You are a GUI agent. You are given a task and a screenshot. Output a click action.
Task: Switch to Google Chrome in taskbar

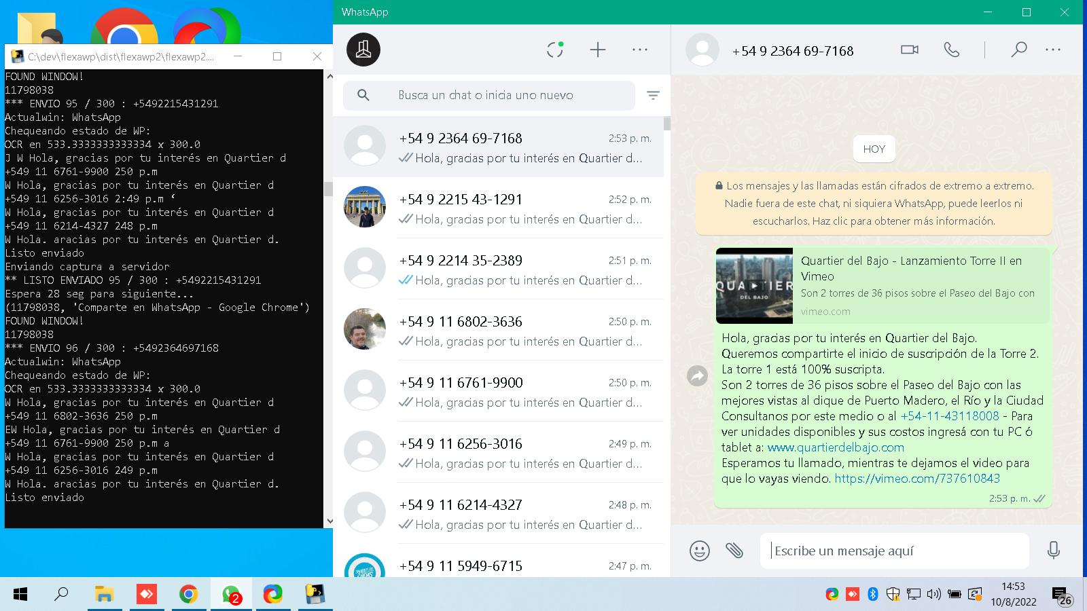pyautogui.click(x=188, y=595)
